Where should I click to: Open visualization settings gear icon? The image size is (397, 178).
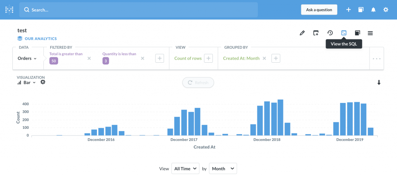43,82
